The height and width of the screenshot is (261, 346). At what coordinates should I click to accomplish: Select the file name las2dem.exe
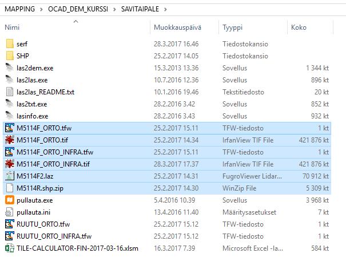tap(35, 68)
